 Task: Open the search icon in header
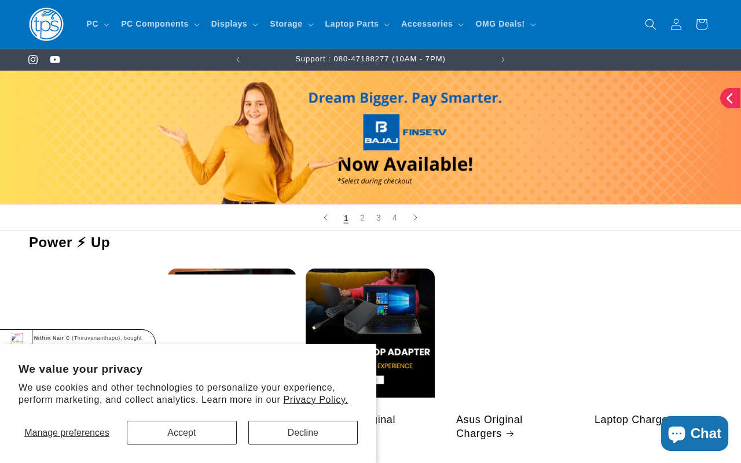[651, 24]
